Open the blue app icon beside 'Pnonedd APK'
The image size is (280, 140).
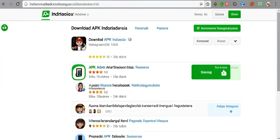(x=80, y=137)
